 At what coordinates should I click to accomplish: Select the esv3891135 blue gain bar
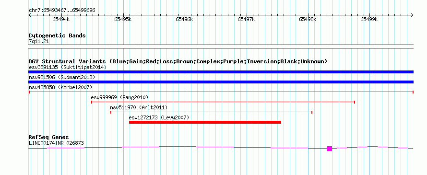pos(221,72)
